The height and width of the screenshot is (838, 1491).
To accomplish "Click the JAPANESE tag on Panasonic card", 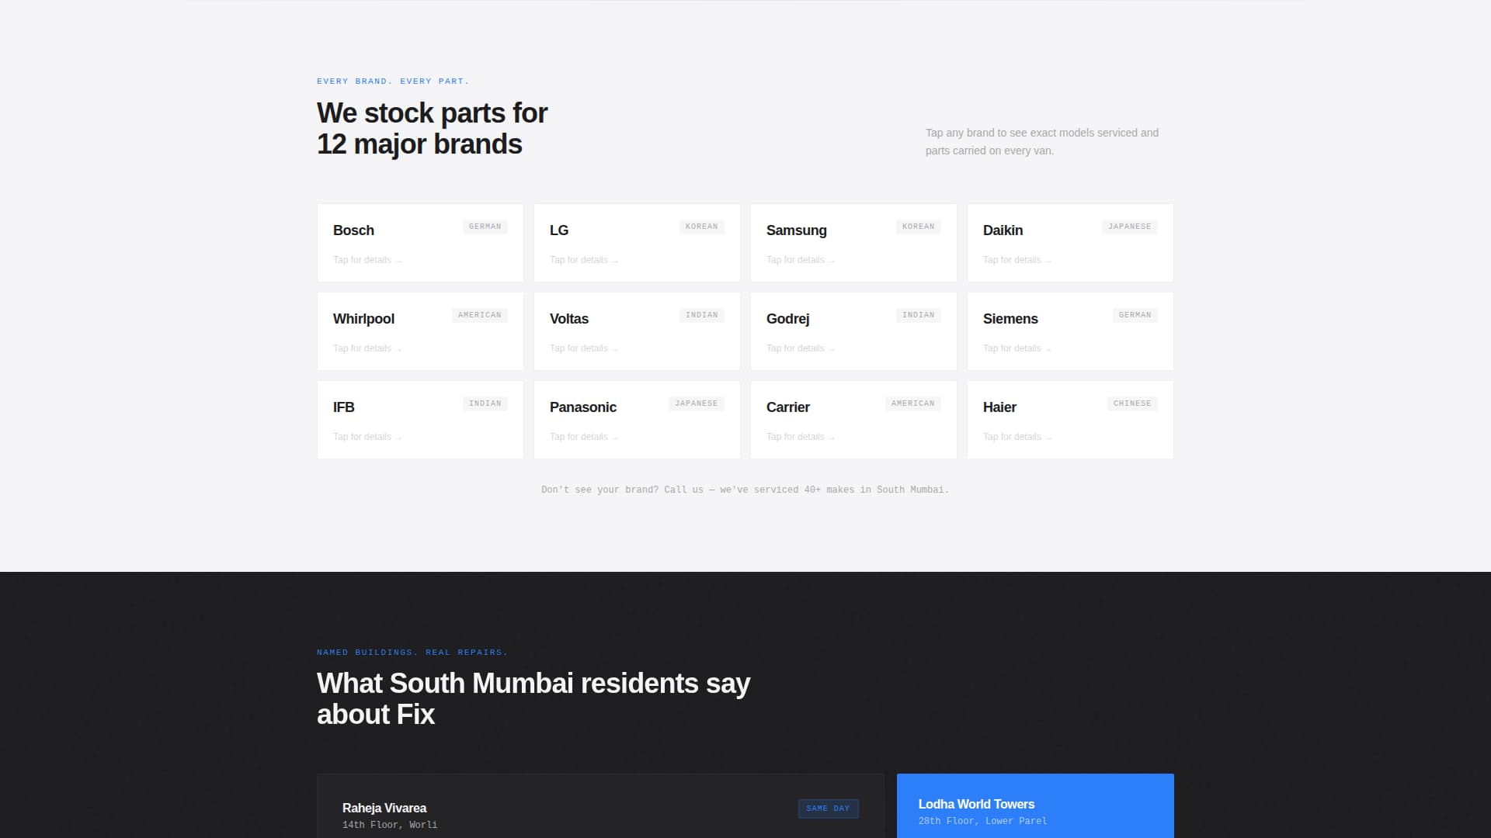I will (697, 403).
